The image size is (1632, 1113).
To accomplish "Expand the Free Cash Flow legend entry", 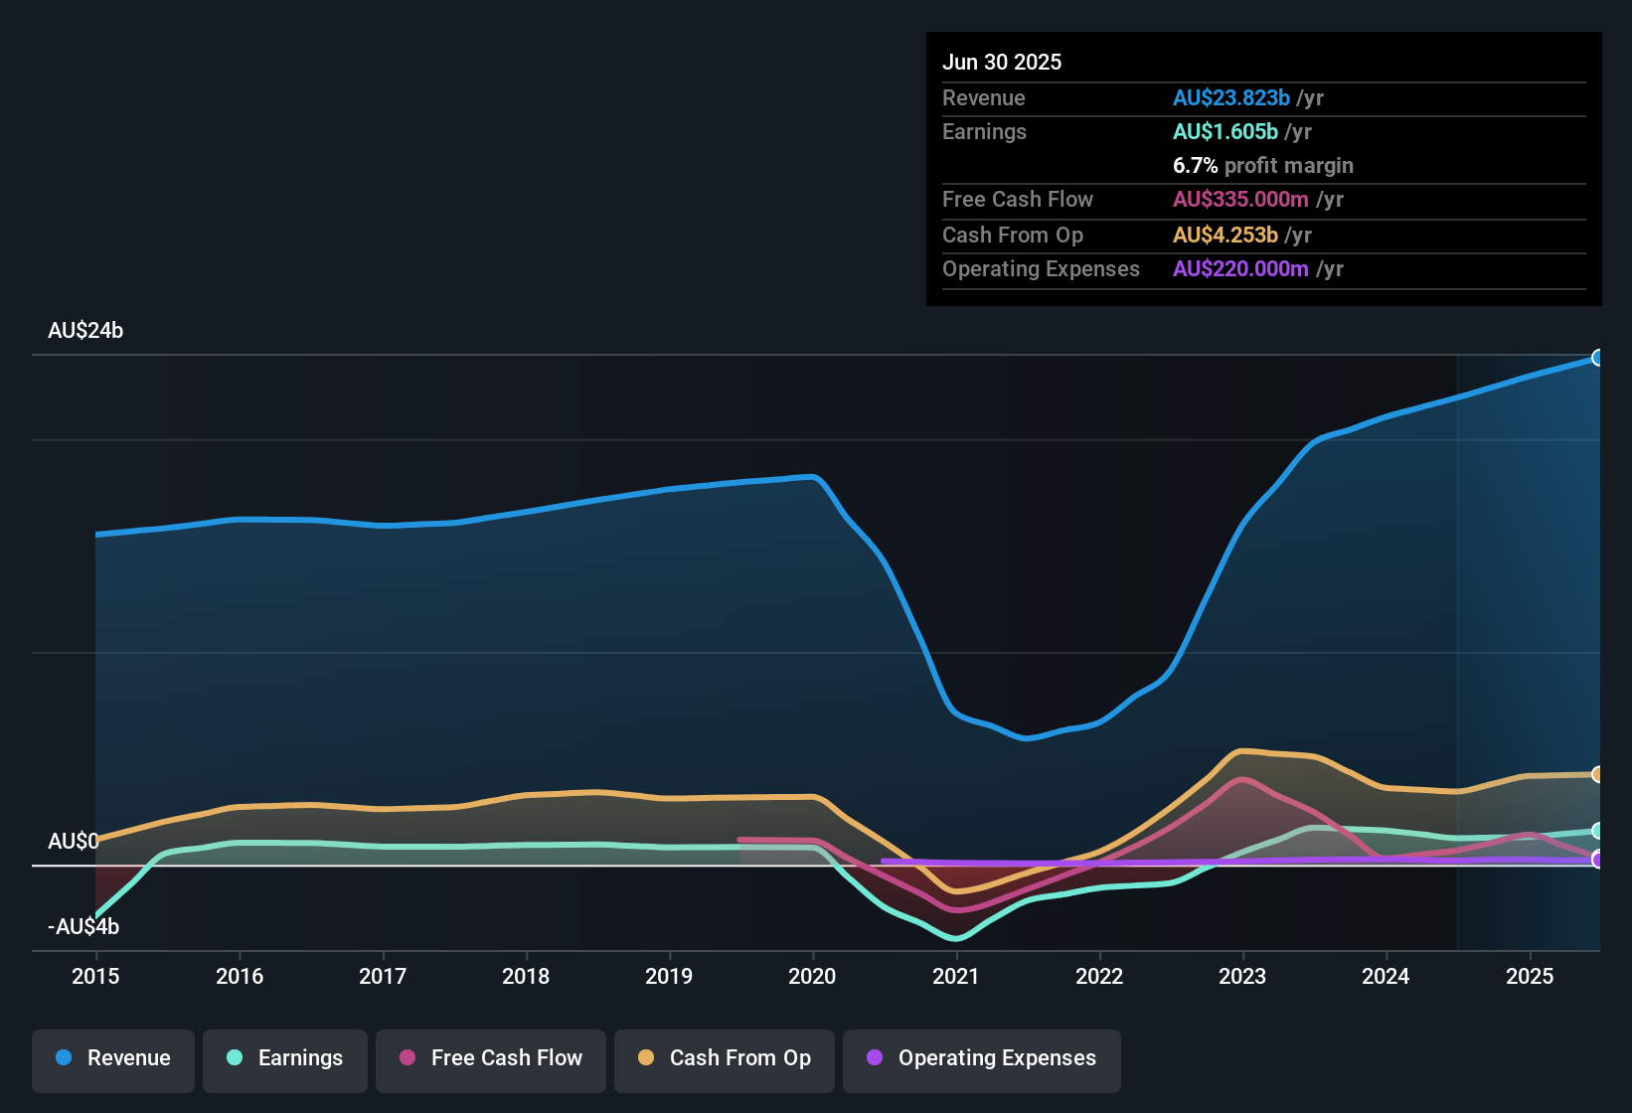I will pyautogui.click(x=490, y=1059).
